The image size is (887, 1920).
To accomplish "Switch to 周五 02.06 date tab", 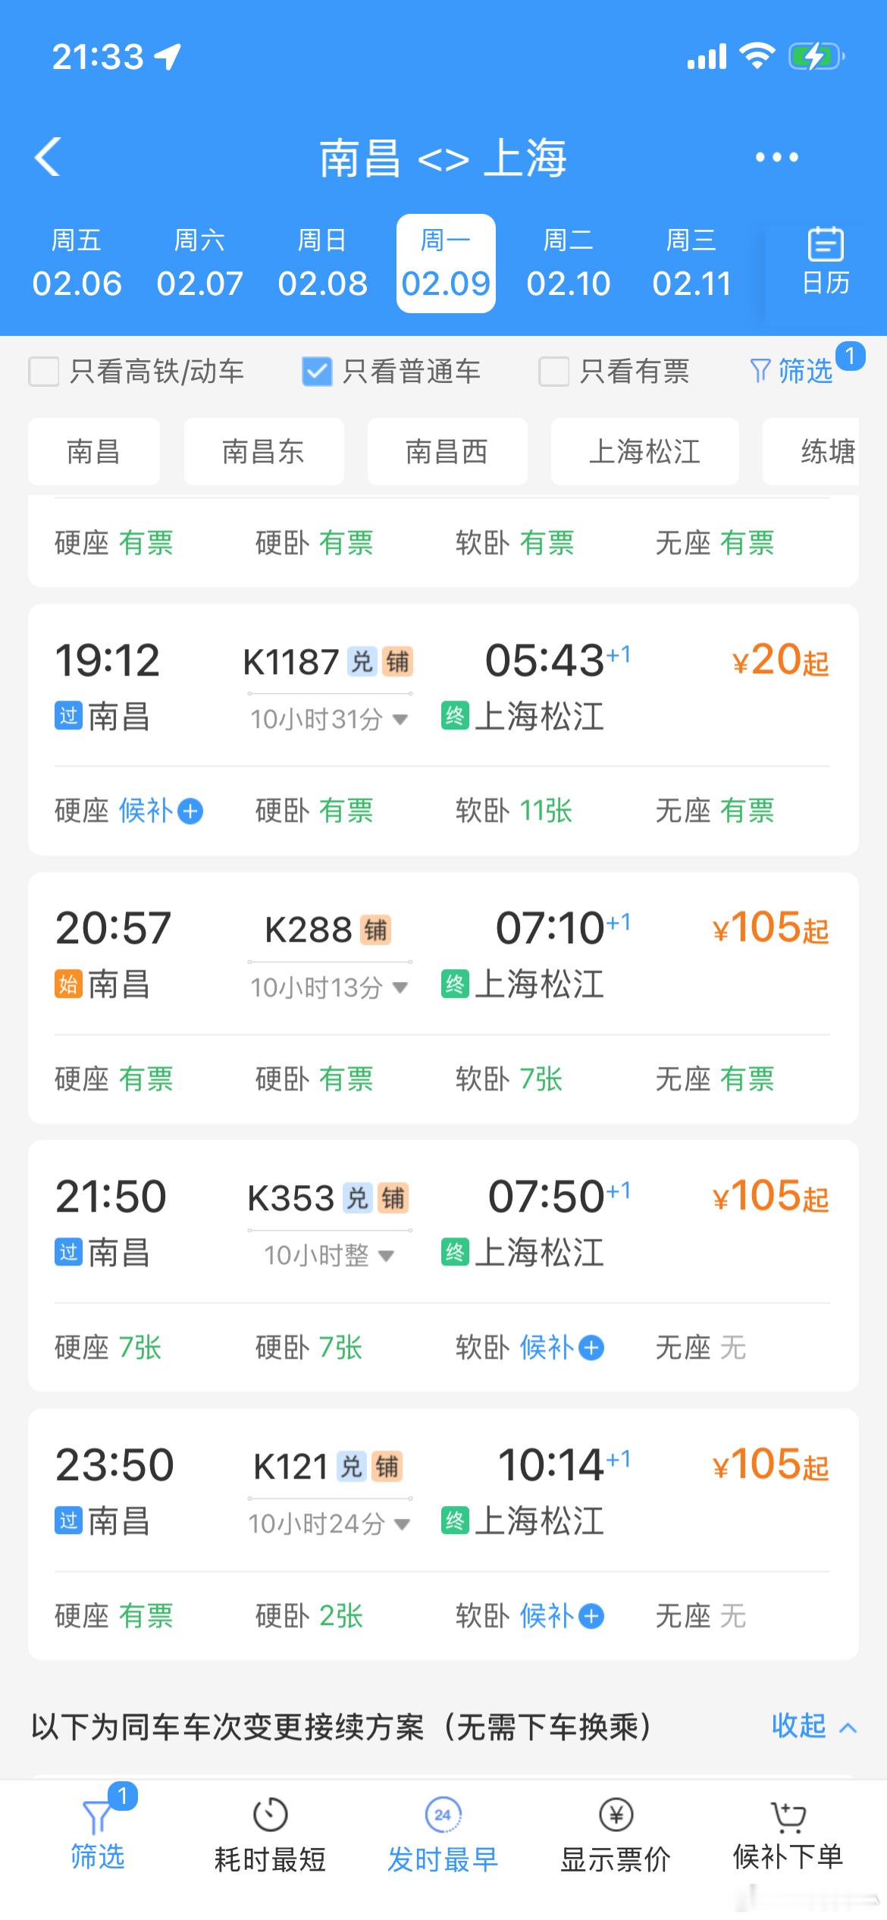I will point(77,263).
